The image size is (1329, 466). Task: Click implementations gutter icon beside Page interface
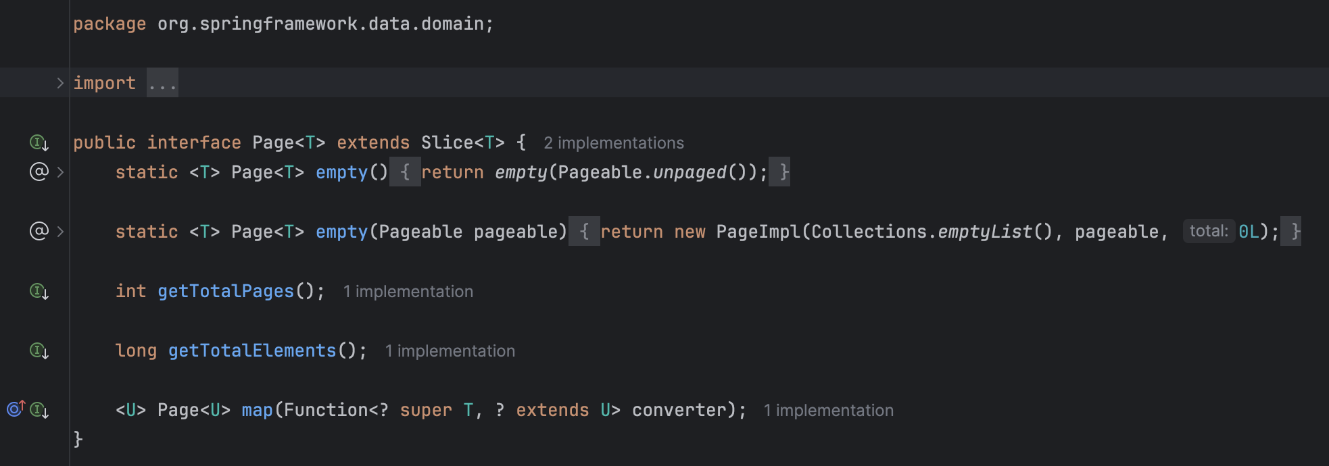click(39, 143)
